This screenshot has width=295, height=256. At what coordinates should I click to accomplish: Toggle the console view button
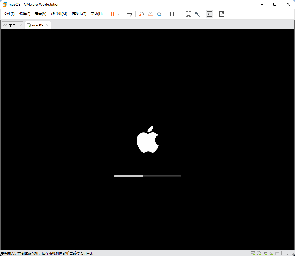pos(209,14)
